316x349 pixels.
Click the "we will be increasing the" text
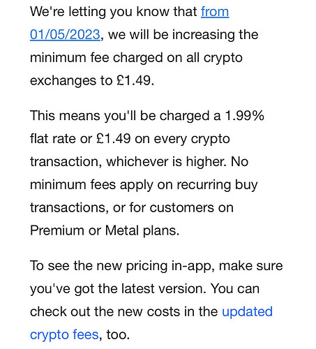pyautogui.click(x=183, y=34)
